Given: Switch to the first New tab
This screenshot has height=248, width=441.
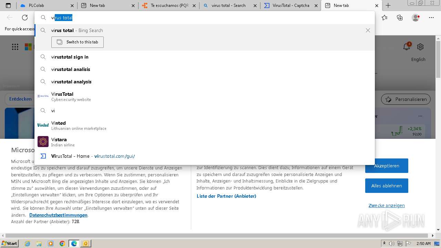Looking at the screenshot, I should point(108,6).
